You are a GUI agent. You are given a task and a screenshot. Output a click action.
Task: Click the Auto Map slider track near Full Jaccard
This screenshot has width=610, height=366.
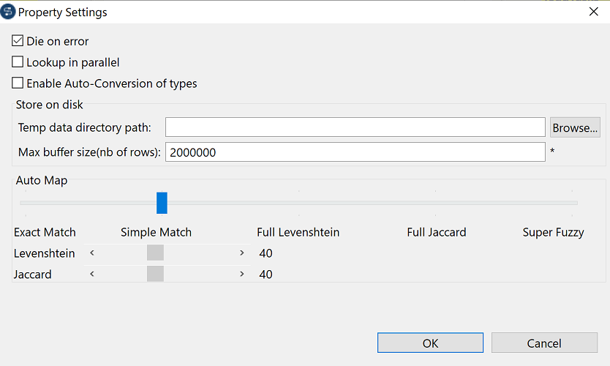[436, 203]
